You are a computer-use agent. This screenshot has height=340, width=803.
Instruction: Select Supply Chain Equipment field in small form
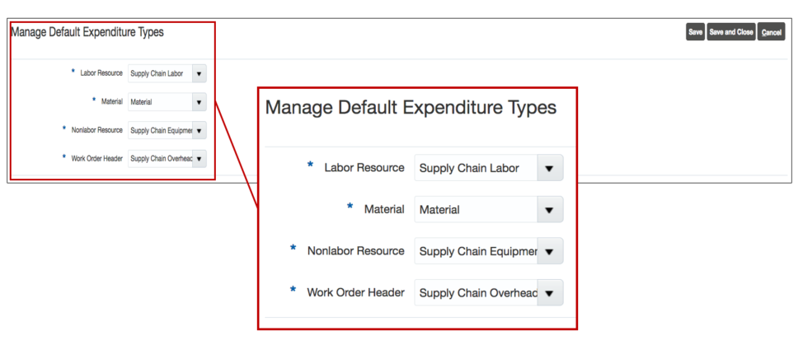coord(159,131)
